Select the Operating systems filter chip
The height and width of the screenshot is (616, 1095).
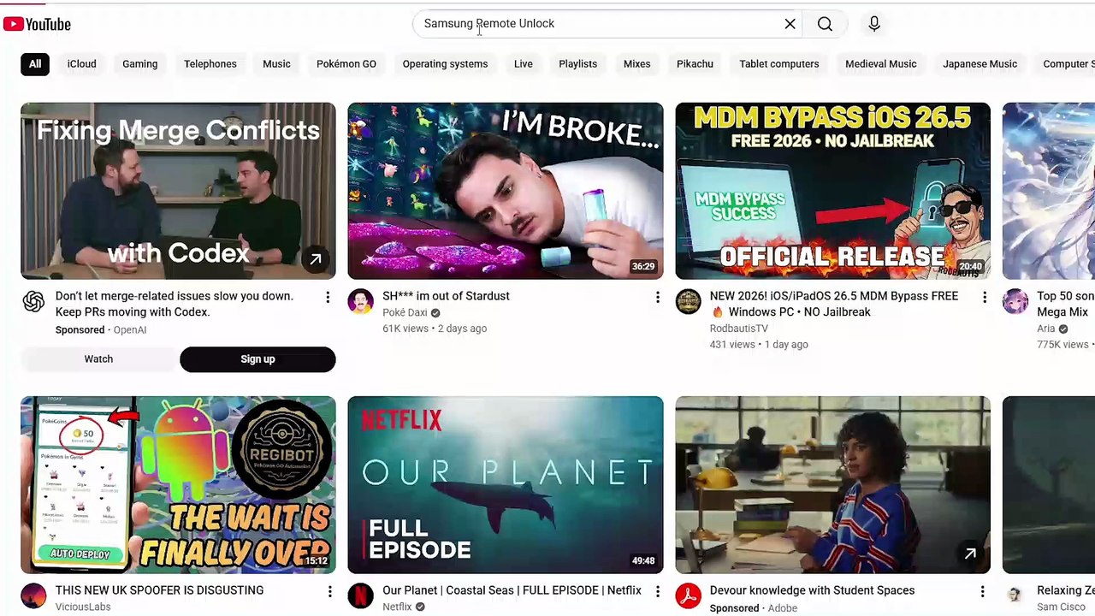[445, 64]
